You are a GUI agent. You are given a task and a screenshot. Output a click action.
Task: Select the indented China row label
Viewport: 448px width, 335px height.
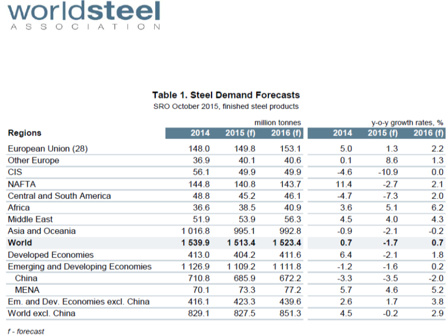(26, 278)
